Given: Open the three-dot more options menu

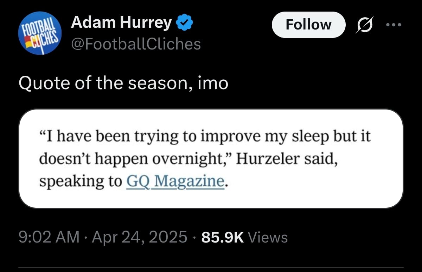Looking at the screenshot, I should click(x=394, y=25).
